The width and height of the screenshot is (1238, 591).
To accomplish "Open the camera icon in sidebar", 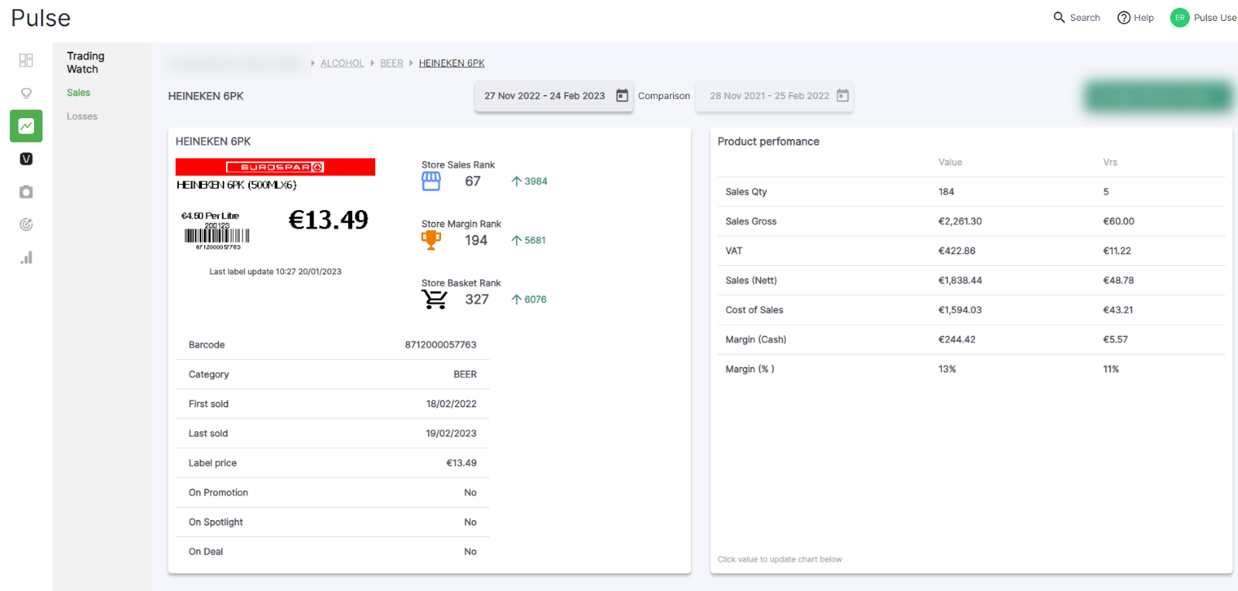I will pyautogui.click(x=26, y=192).
